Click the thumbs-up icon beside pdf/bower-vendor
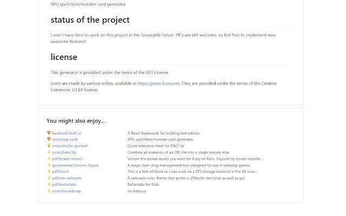The width and height of the screenshot is (346, 216). 49,159
